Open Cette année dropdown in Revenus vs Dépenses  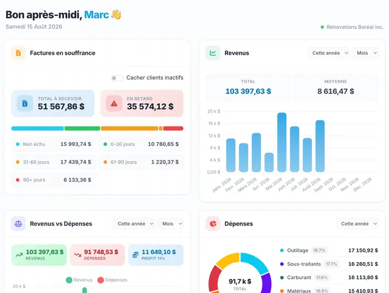[134, 224]
